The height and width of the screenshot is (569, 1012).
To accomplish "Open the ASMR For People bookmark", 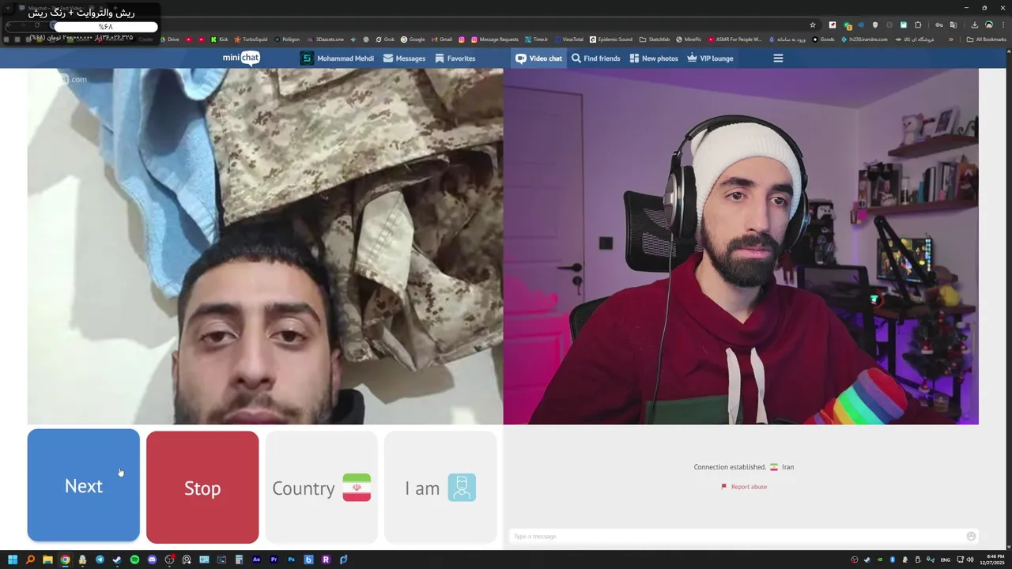I will point(735,40).
